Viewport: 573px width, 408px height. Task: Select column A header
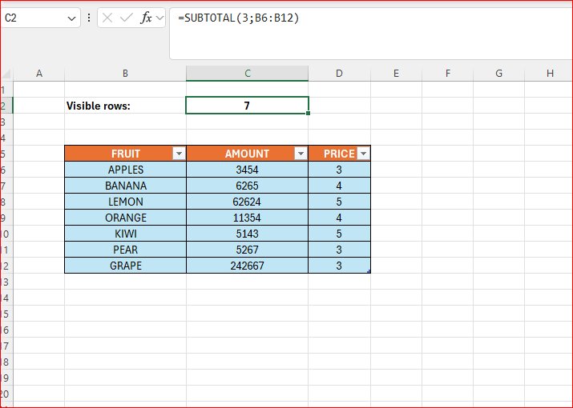click(x=39, y=74)
